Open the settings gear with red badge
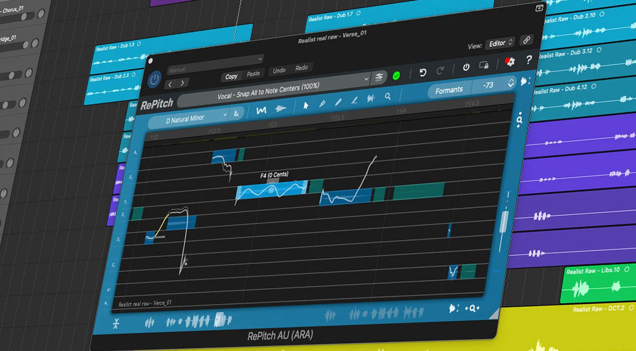Screen dimensions: 636x351 [510, 62]
